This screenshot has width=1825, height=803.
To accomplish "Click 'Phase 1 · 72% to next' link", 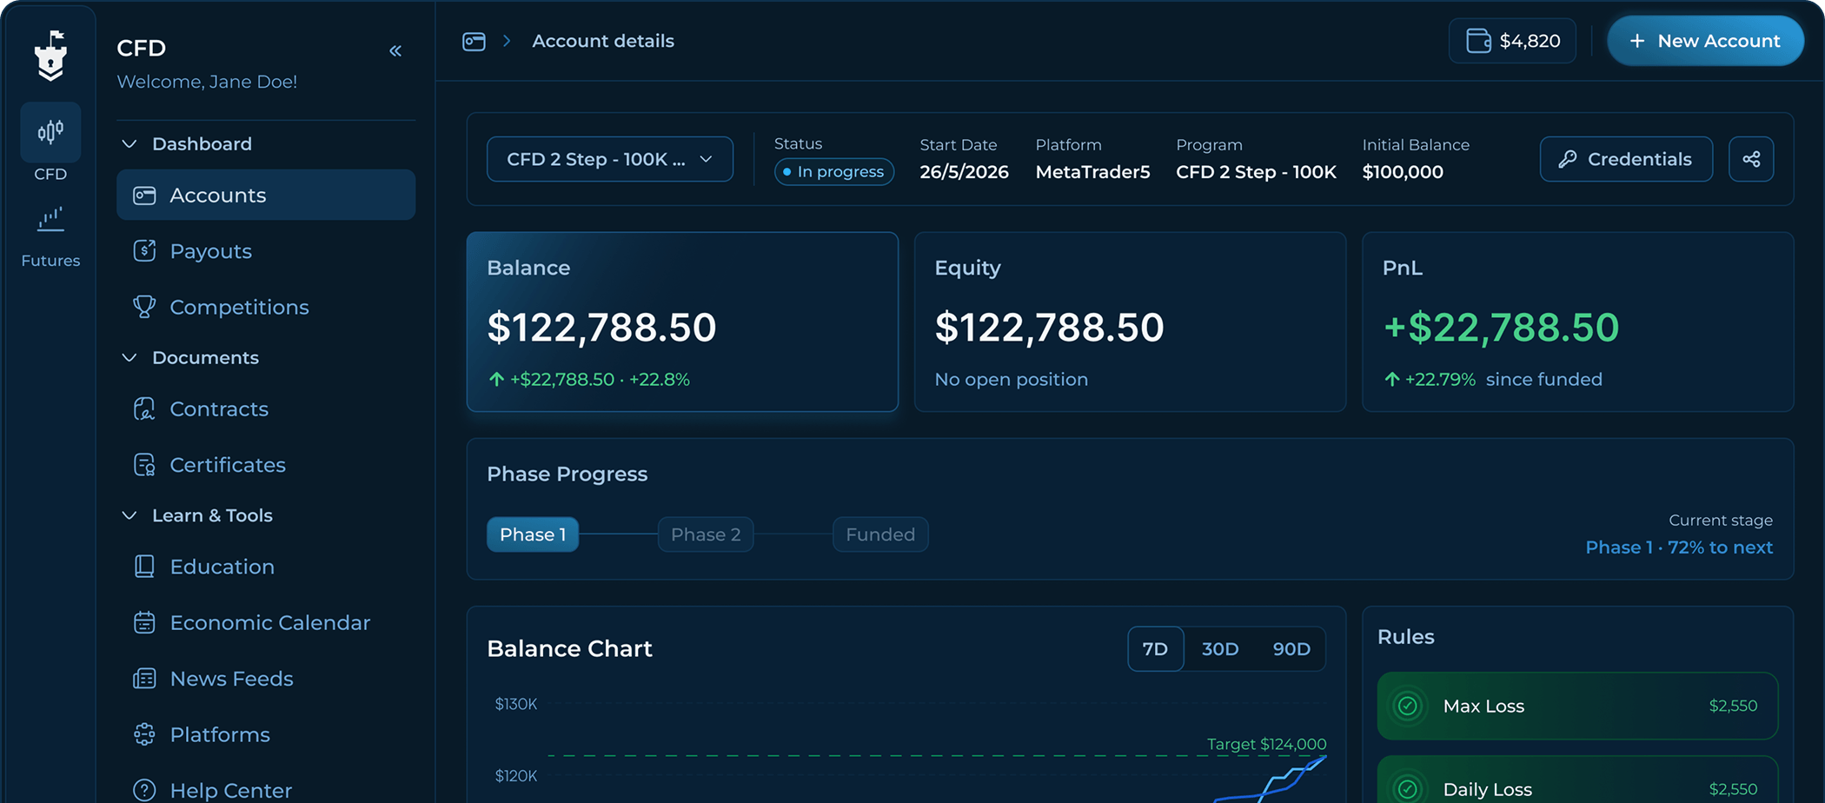I will coord(1679,547).
